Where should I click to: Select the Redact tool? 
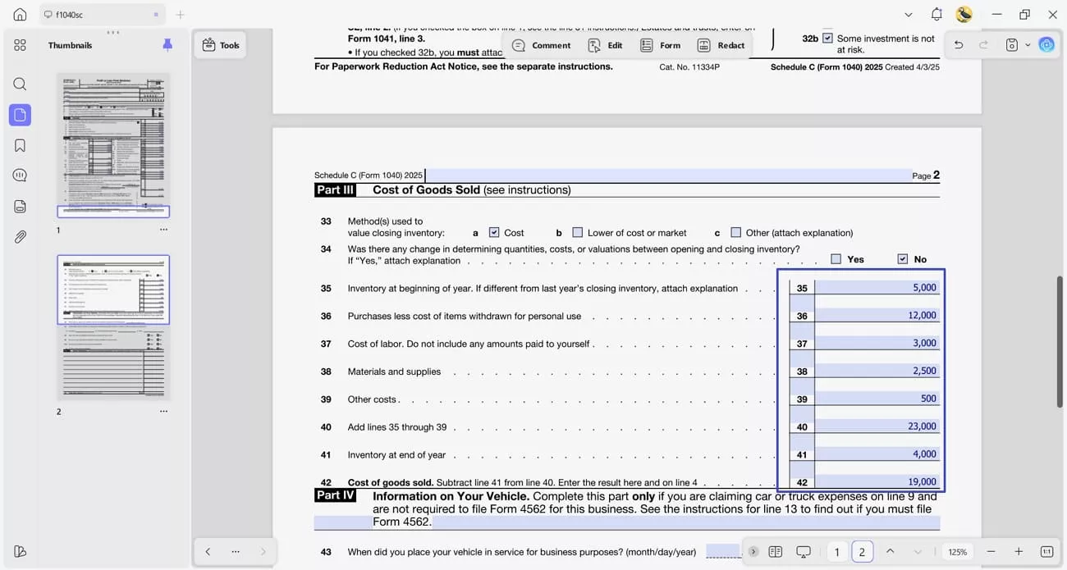(x=721, y=45)
